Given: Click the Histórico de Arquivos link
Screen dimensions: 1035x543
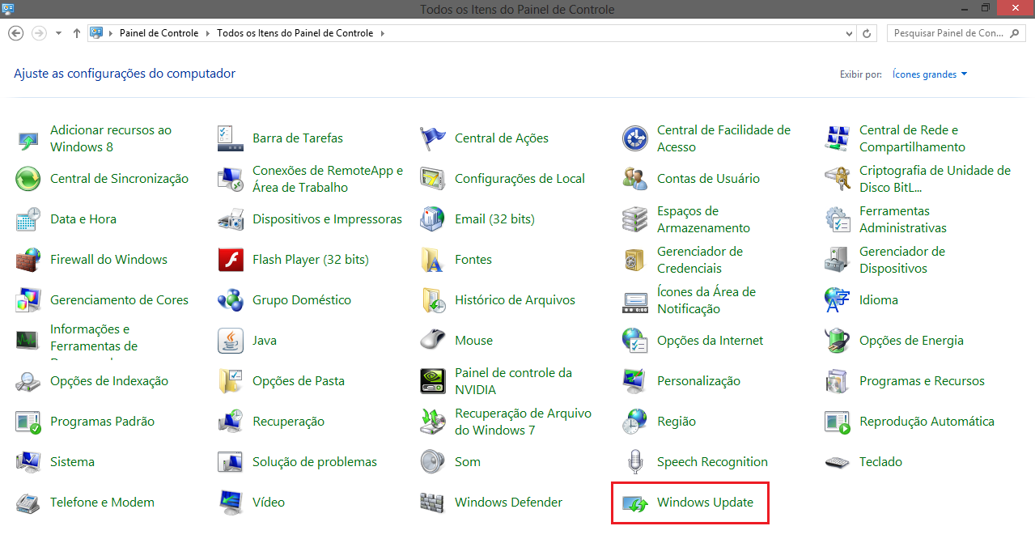Looking at the screenshot, I should tap(515, 300).
